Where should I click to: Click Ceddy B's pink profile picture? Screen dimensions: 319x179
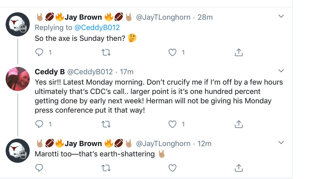pyautogui.click(x=18, y=79)
